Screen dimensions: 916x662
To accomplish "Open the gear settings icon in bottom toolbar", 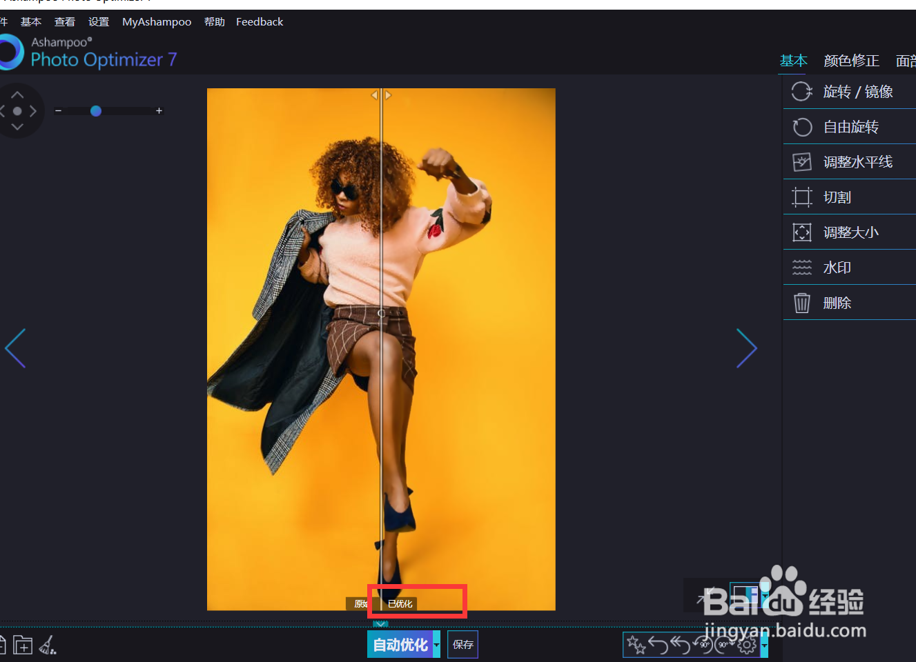I will pos(747,645).
